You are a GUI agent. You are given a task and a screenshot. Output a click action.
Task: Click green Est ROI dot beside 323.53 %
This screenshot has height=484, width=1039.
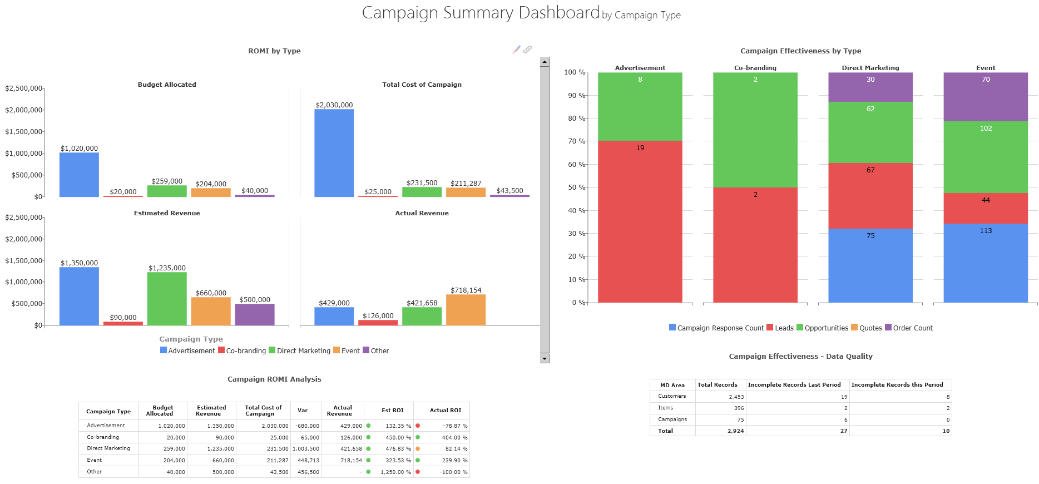tap(368, 460)
